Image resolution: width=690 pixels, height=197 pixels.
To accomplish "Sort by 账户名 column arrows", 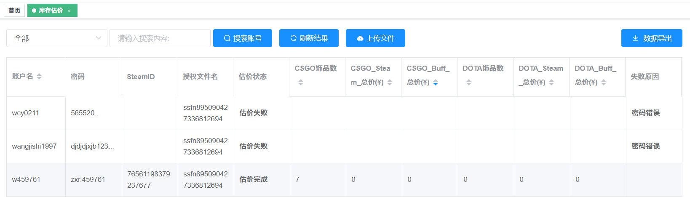I will [39, 76].
